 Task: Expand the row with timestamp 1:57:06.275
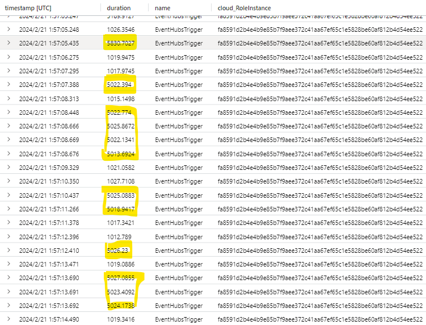pyautogui.click(x=9, y=57)
